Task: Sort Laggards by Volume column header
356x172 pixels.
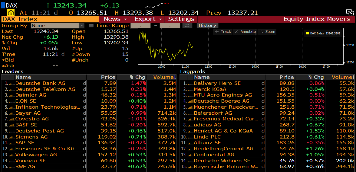Action: 340,77
